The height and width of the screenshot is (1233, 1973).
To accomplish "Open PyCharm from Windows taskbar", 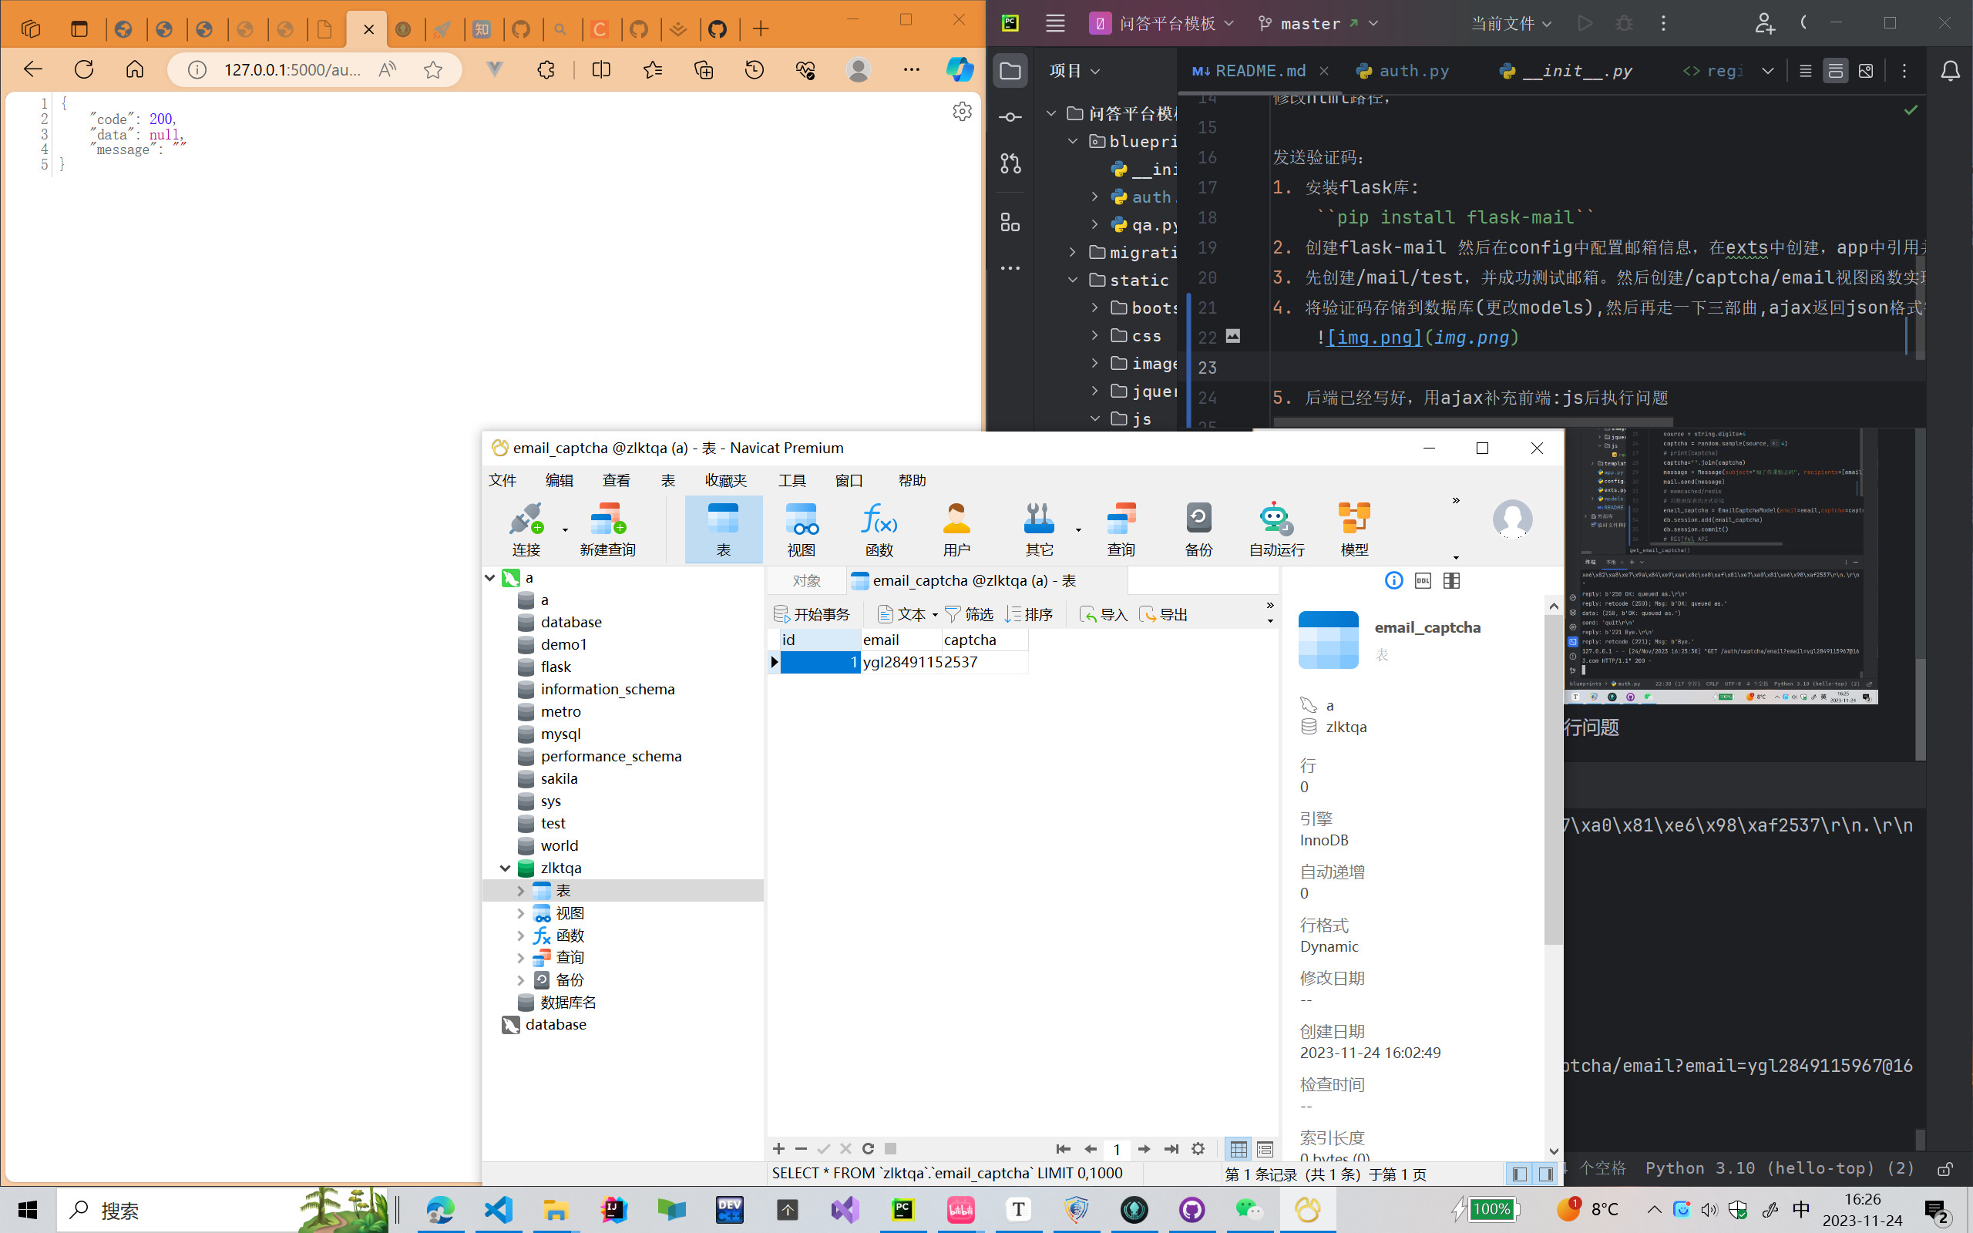I will tap(902, 1209).
